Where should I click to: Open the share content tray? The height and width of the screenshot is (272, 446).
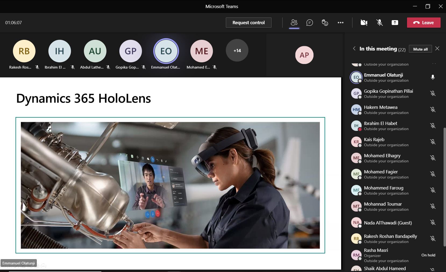(395, 23)
